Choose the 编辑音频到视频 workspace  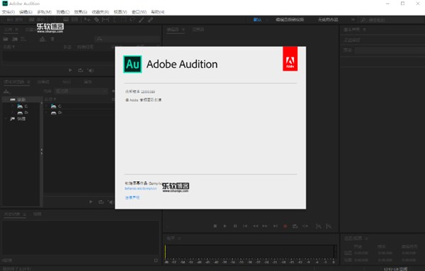coord(290,20)
